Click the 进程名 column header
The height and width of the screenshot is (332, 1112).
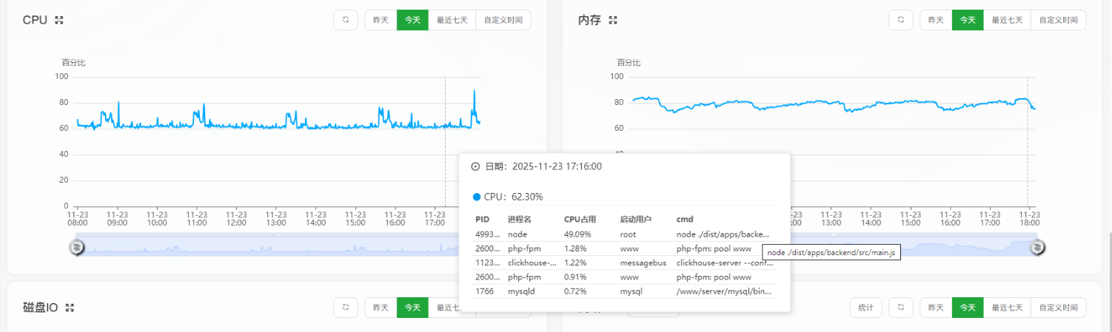pos(520,220)
